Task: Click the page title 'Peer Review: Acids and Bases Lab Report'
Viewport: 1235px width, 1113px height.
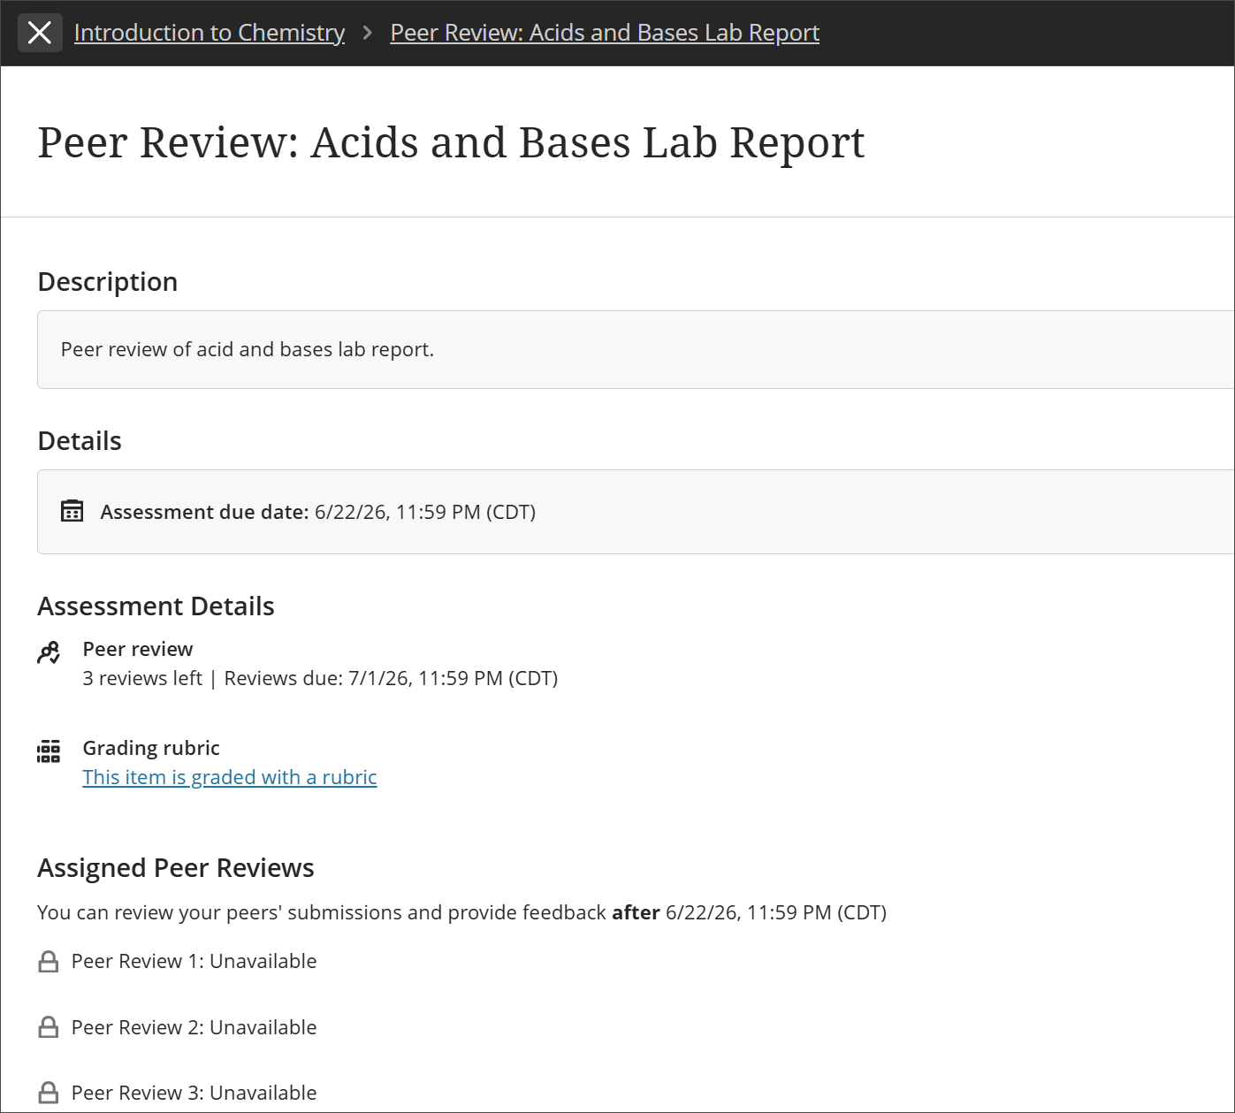Action: tap(451, 142)
